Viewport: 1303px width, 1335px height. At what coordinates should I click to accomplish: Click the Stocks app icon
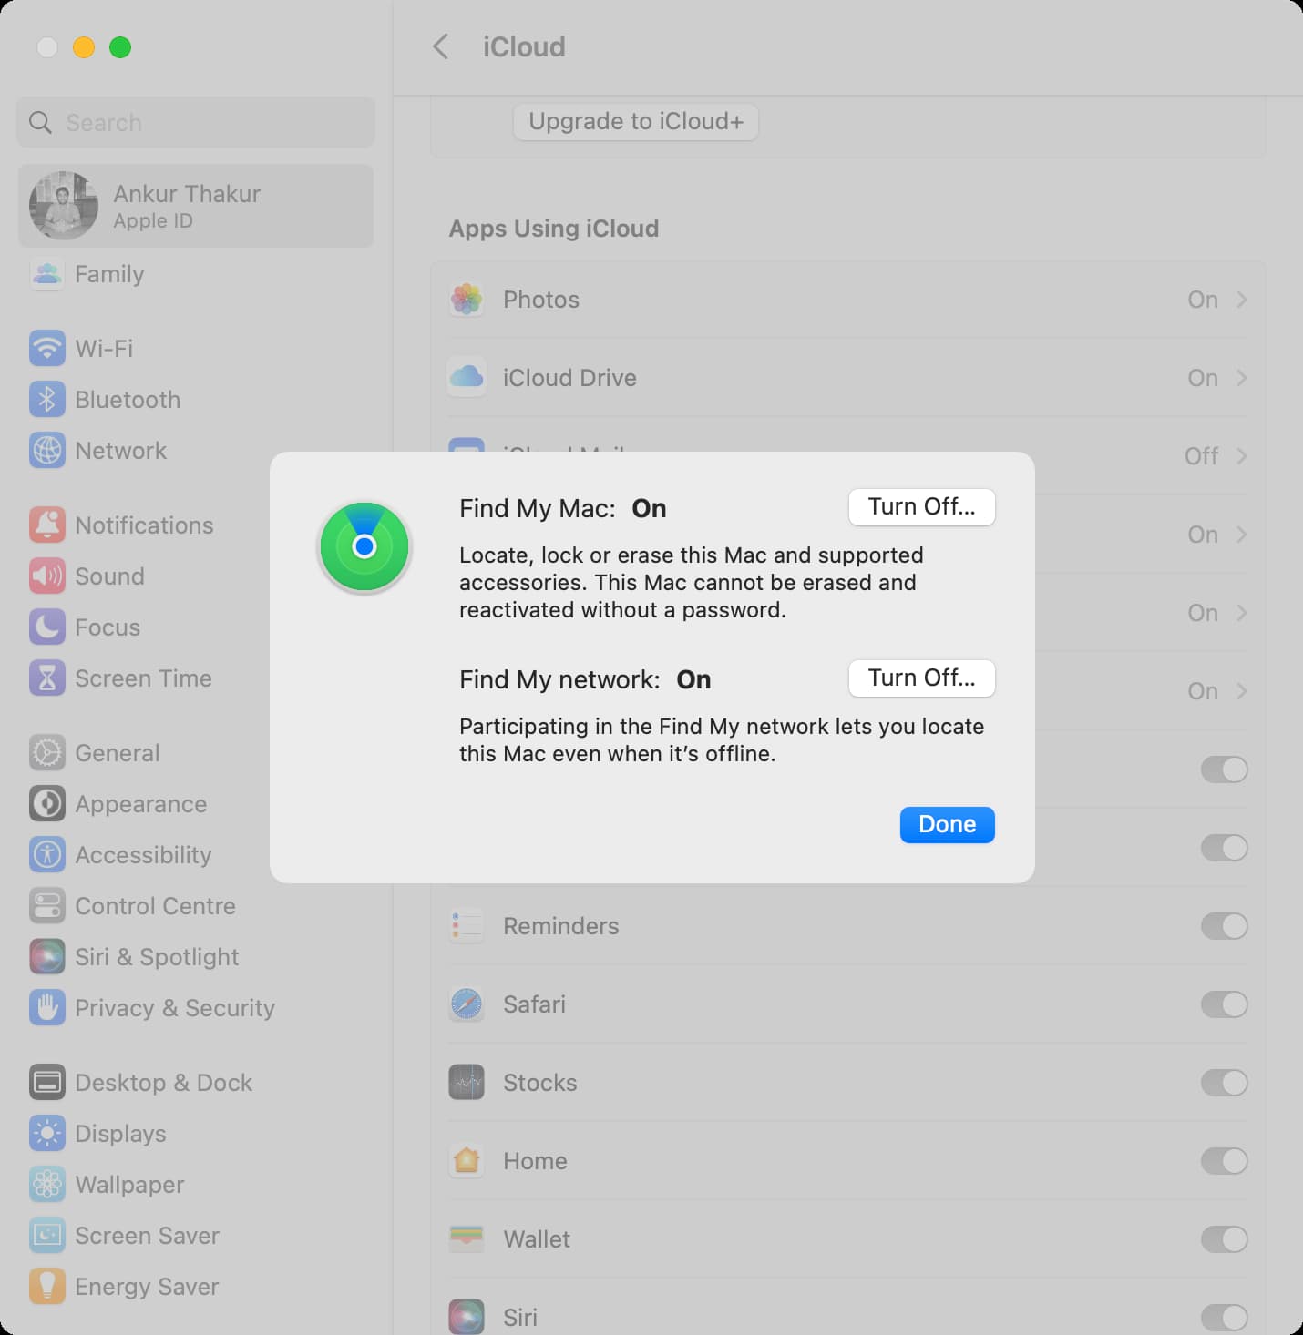[467, 1083]
